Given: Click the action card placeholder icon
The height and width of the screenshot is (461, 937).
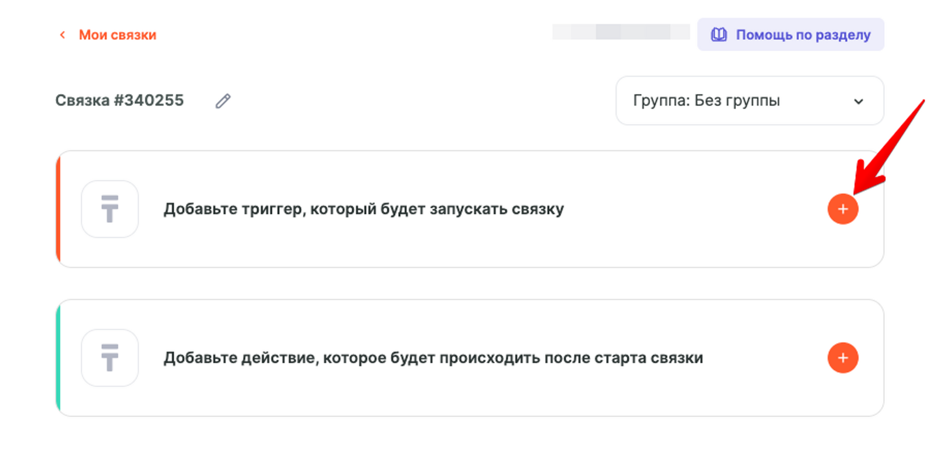Looking at the screenshot, I should [x=110, y=357].
